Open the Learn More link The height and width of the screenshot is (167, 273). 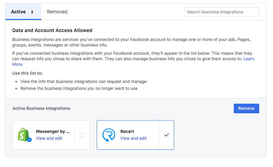(x=249, y=59)
